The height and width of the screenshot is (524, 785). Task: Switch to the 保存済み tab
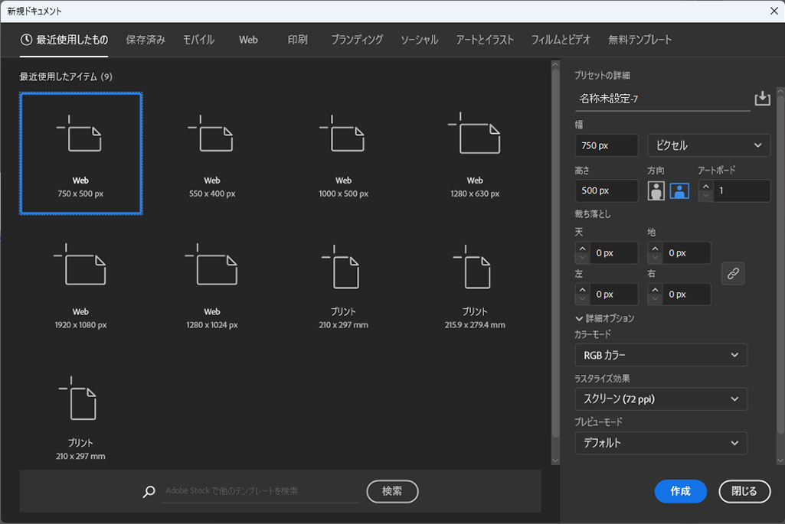tap(146, 40)
